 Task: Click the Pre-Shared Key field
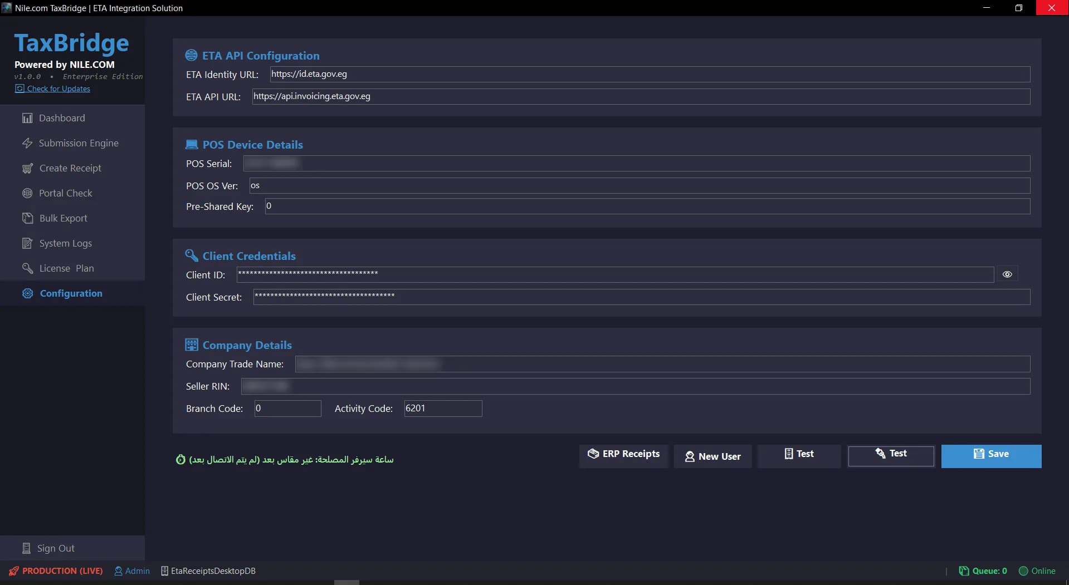(x=647, y=206)
